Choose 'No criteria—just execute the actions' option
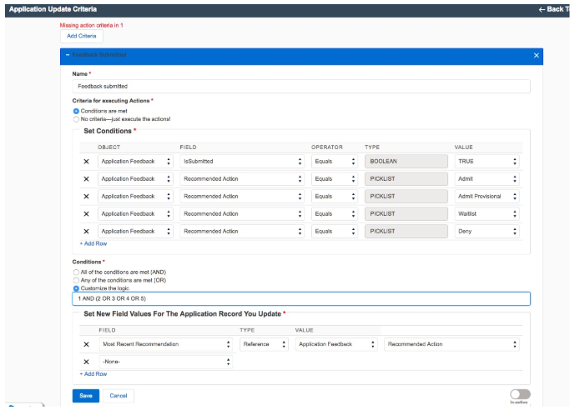This screenshot has height=415, width=575. click(76, 119)
